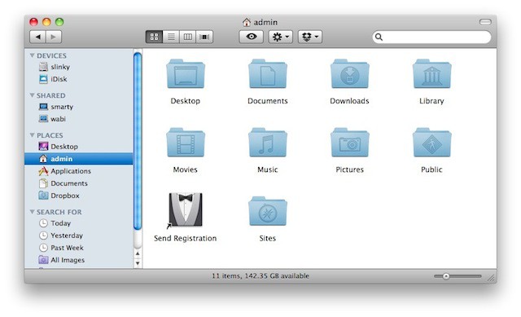Open Documents in sidebar Places
This screenshot has height=317, width=521.
(78, 183)
